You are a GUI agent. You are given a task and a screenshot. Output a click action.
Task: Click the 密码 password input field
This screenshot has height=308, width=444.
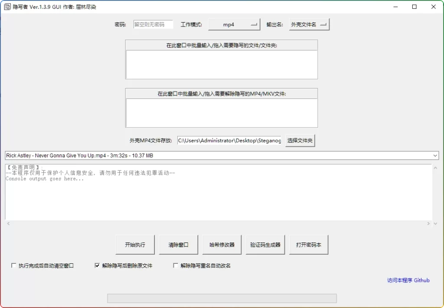(x=153, y=24)
